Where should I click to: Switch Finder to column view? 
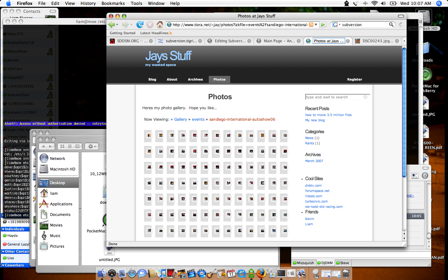tap(77, 146)
